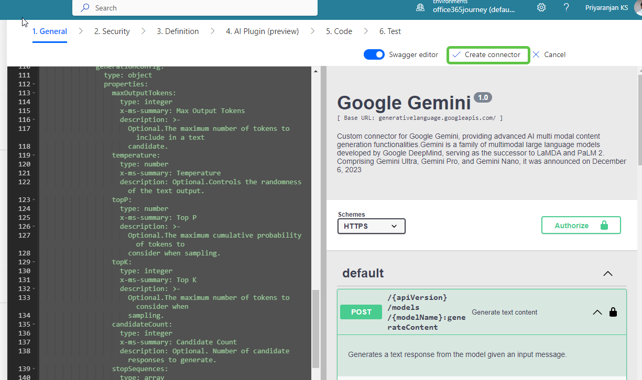Click the search magnifier icon
The width and height of the screenshot is (642, 380).
coord(85,8)
